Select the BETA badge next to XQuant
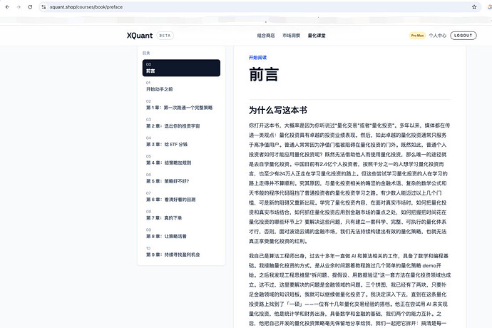This screenshot has width=492, height=328. (x=165, y=36)
